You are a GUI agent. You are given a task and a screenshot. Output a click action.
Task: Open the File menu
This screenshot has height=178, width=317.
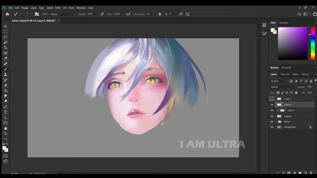10,8
